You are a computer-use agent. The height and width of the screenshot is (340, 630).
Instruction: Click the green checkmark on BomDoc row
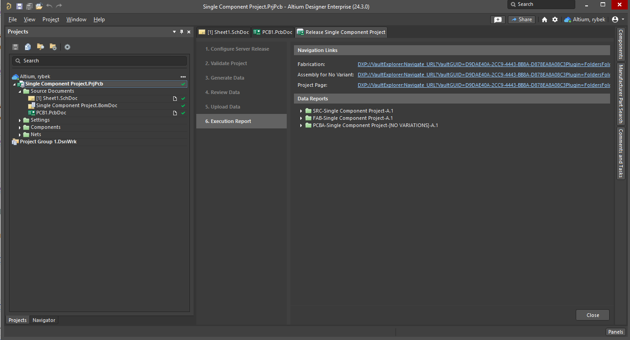pyautogui.click(x=183, y=106)
